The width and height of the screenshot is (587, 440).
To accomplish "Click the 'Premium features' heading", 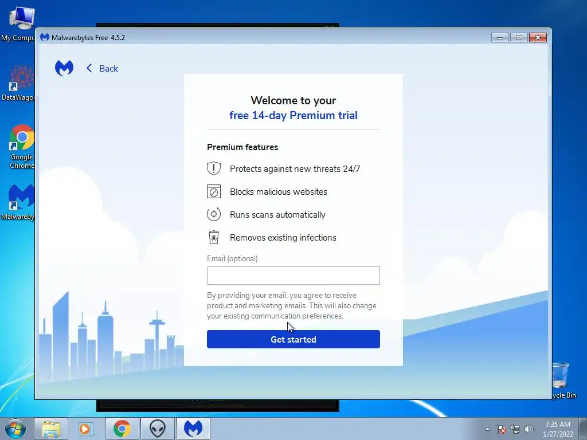I will [242, 147].
